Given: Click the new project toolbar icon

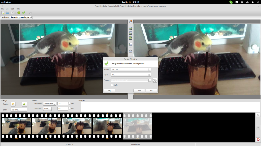Looking at the screenshot, I should click(3, 13).
